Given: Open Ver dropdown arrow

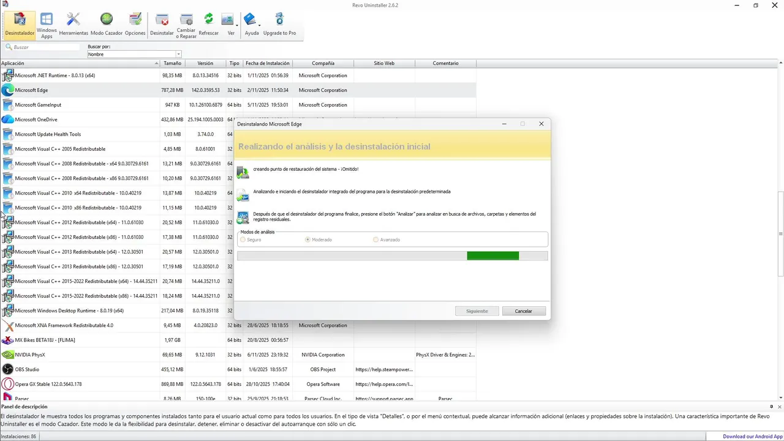Looking at the screenshot, I should (x=237, y=26).
